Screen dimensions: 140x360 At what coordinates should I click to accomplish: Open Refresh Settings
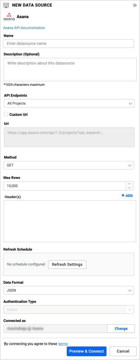pyautogui.click(x=67, y=264)
